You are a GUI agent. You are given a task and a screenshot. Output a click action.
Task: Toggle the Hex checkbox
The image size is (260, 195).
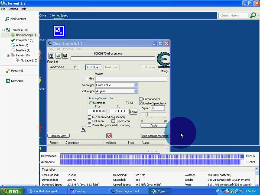click(x=86, y=78)
